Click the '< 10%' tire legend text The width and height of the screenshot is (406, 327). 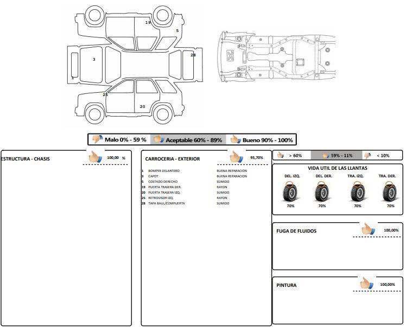tap(383, 156)
